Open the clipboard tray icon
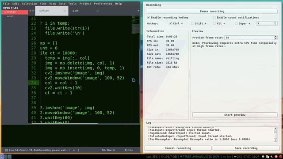Screen dimensions: 283x159 tap(268, 156)
